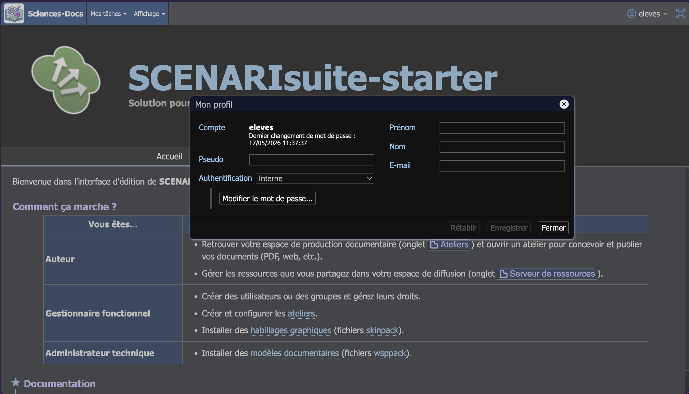Click the SCENARIsuite-starter main heading
This screenshot has width=689, height=394.
(x=313, y=78)
